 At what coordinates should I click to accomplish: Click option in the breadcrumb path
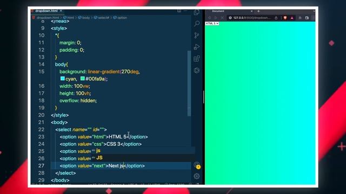122,18
